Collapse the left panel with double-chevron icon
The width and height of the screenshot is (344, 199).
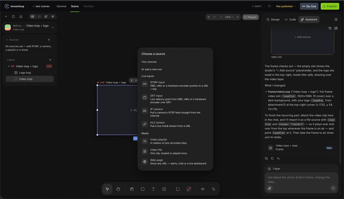(6, 17)
